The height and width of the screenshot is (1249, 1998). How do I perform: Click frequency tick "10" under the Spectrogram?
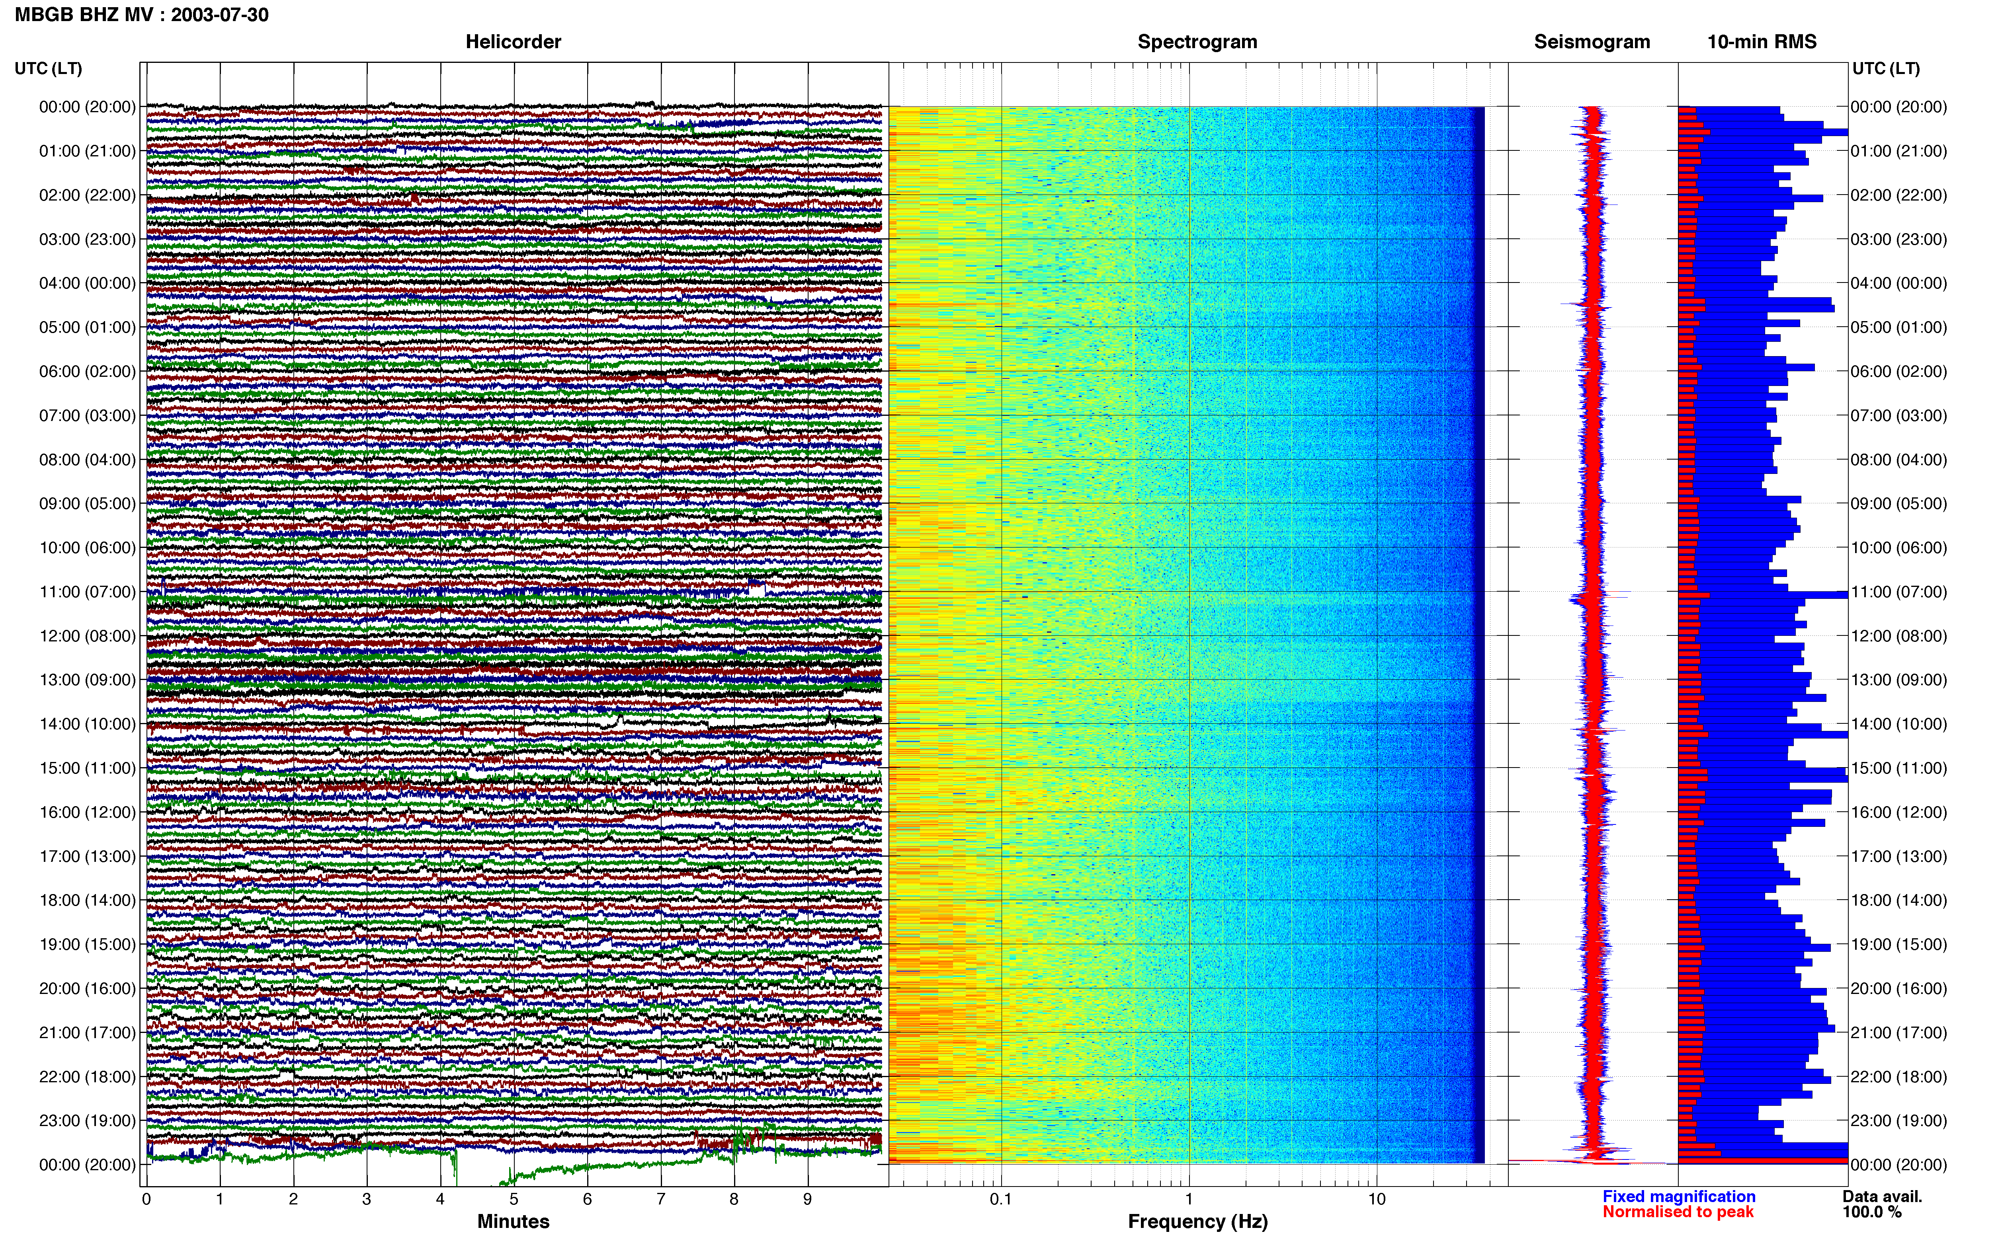point(1377,1199)
